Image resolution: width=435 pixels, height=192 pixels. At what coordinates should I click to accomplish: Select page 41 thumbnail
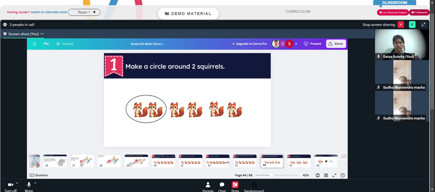pyautogui.click(x=191, y=161)
